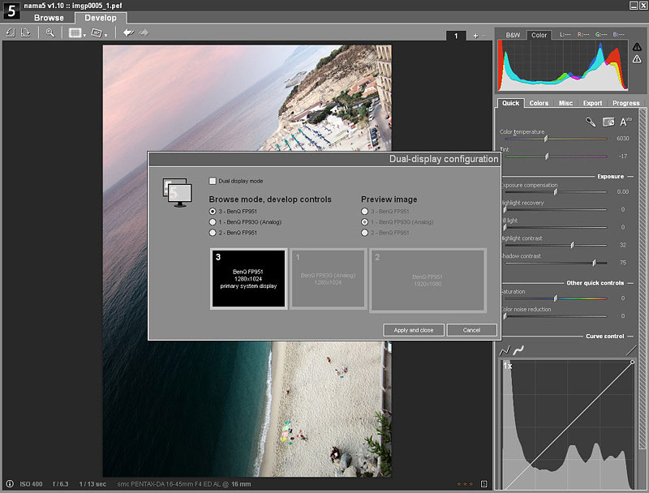Click the Color temperature slider handle
Screen dimensions: 649x493
pos(546,139)
